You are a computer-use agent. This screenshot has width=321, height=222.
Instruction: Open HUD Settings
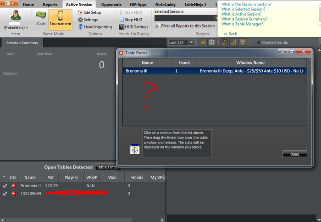(x=134, y=27)
